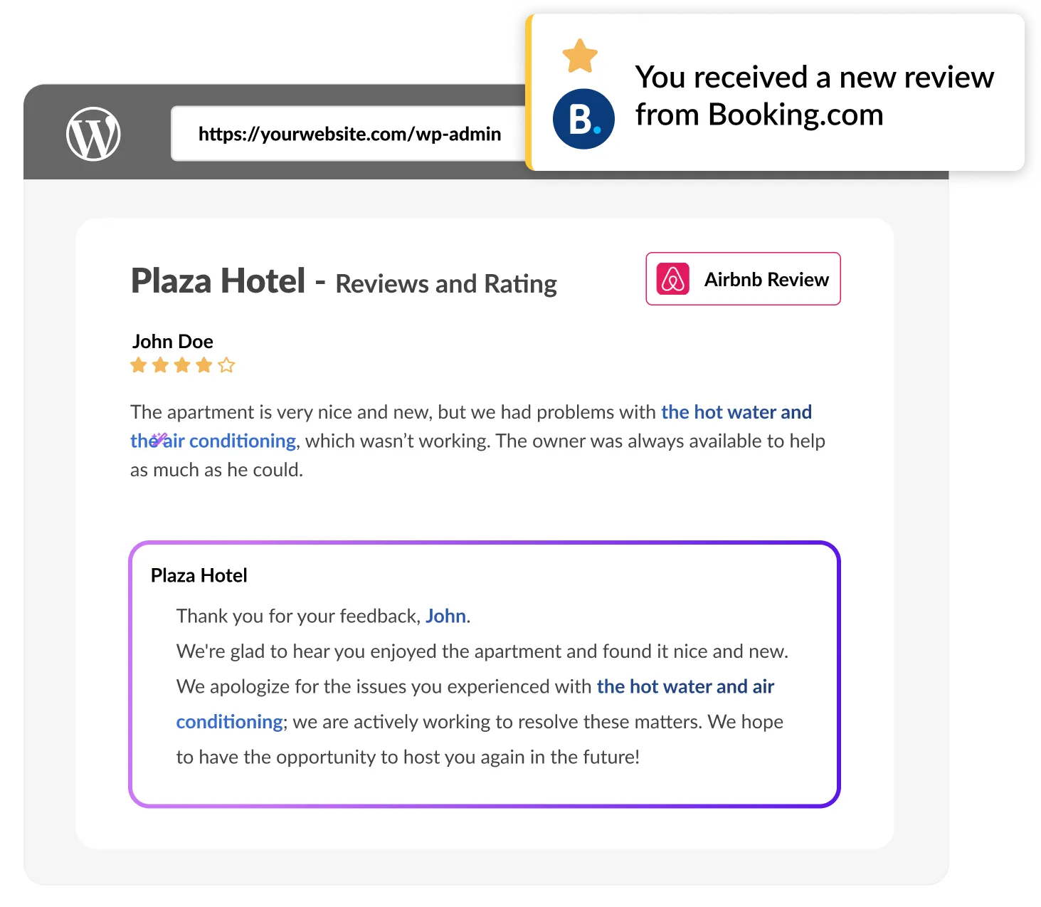
Task: Select the third rating star
Action: point(182,365)
